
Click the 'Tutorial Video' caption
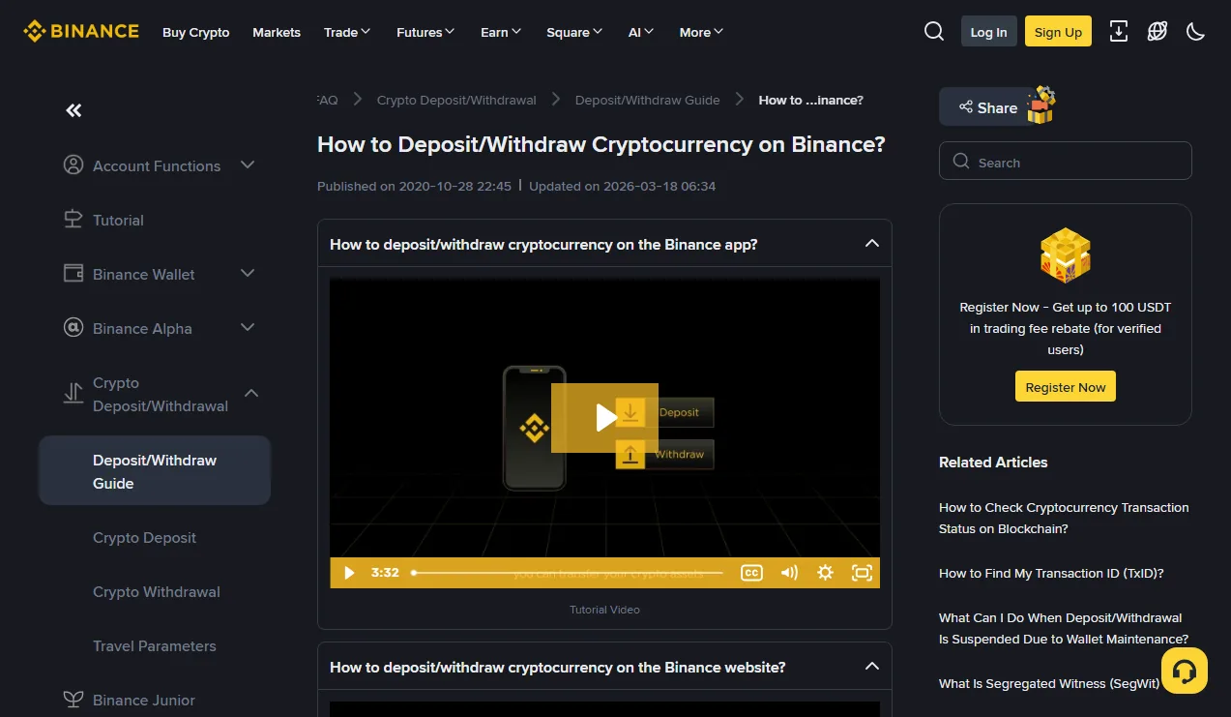tap(604, 610)
